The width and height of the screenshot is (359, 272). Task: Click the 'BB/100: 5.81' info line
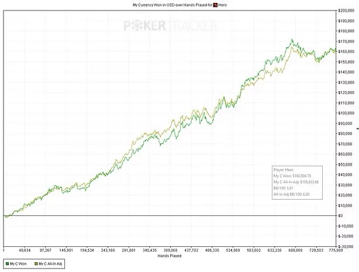pyautogui.click(x=283, y=188)
